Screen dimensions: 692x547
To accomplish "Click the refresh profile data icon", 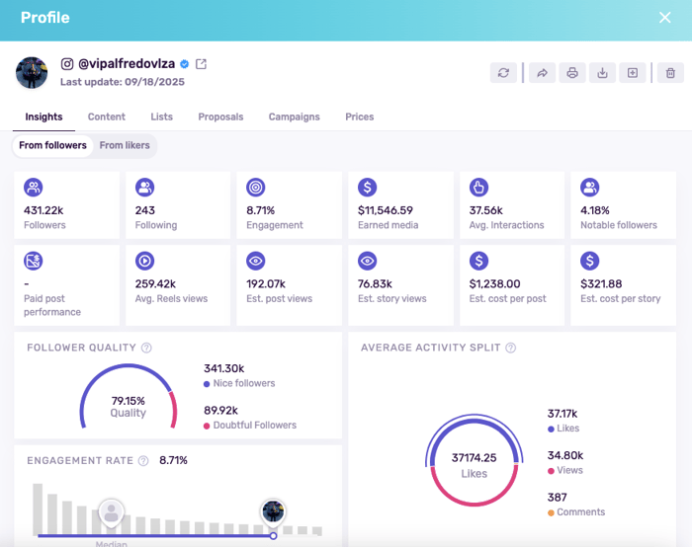I will [x=504, y=72].
